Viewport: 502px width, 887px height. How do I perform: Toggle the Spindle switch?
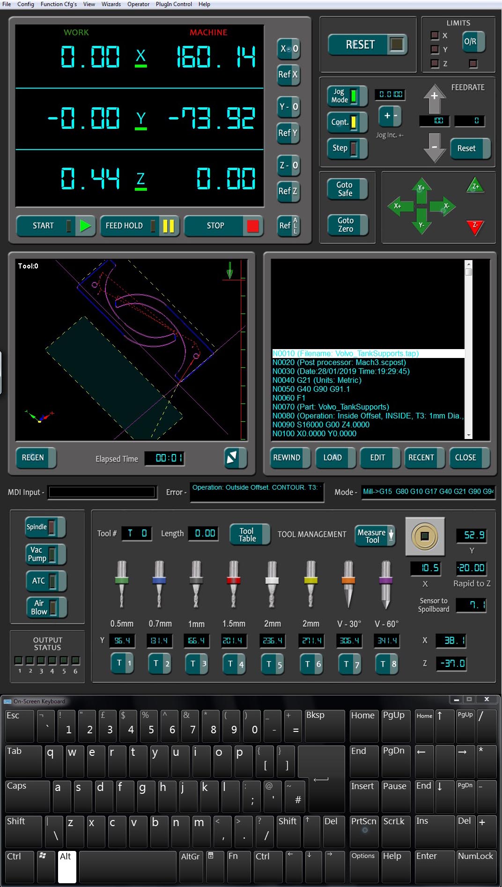tap(45, 527)
